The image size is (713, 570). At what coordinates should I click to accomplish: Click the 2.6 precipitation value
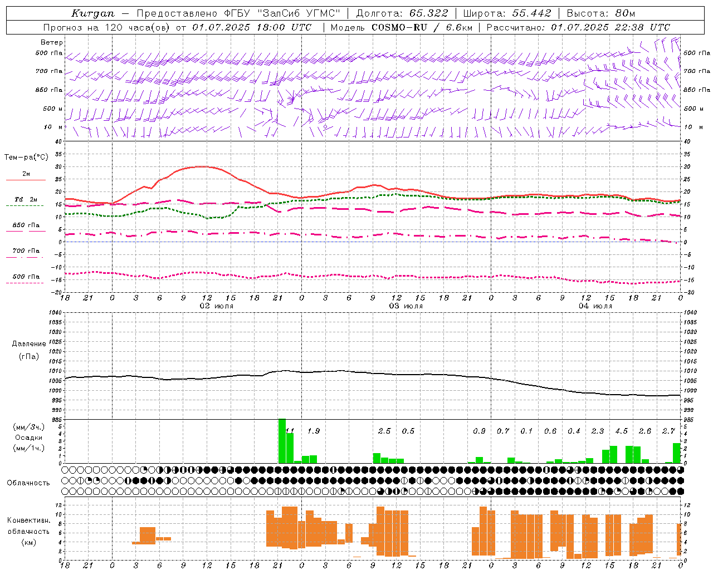(x=645, y=431)
